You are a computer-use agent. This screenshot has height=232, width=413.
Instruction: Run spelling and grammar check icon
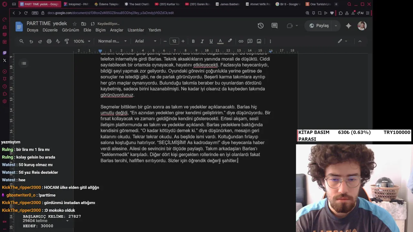point(58,41)
